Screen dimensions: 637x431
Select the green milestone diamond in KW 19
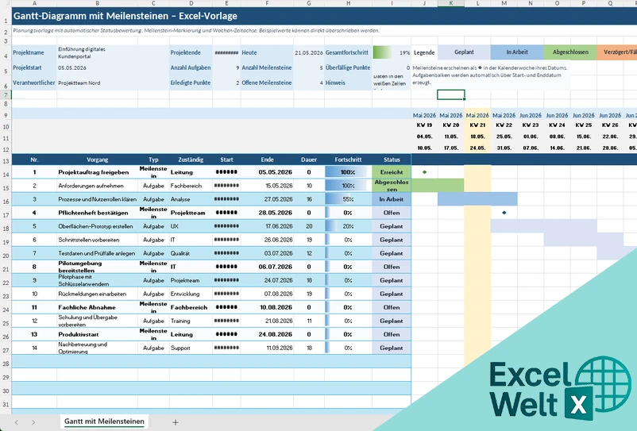pyautogui.click(x=424, y=172)
